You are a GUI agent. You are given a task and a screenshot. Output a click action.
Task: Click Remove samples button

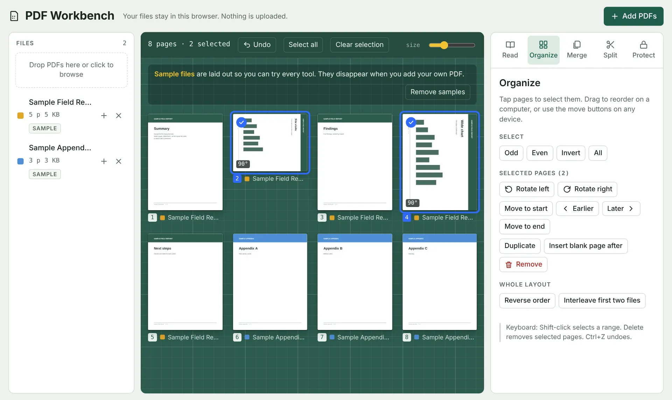click(437, 92)
